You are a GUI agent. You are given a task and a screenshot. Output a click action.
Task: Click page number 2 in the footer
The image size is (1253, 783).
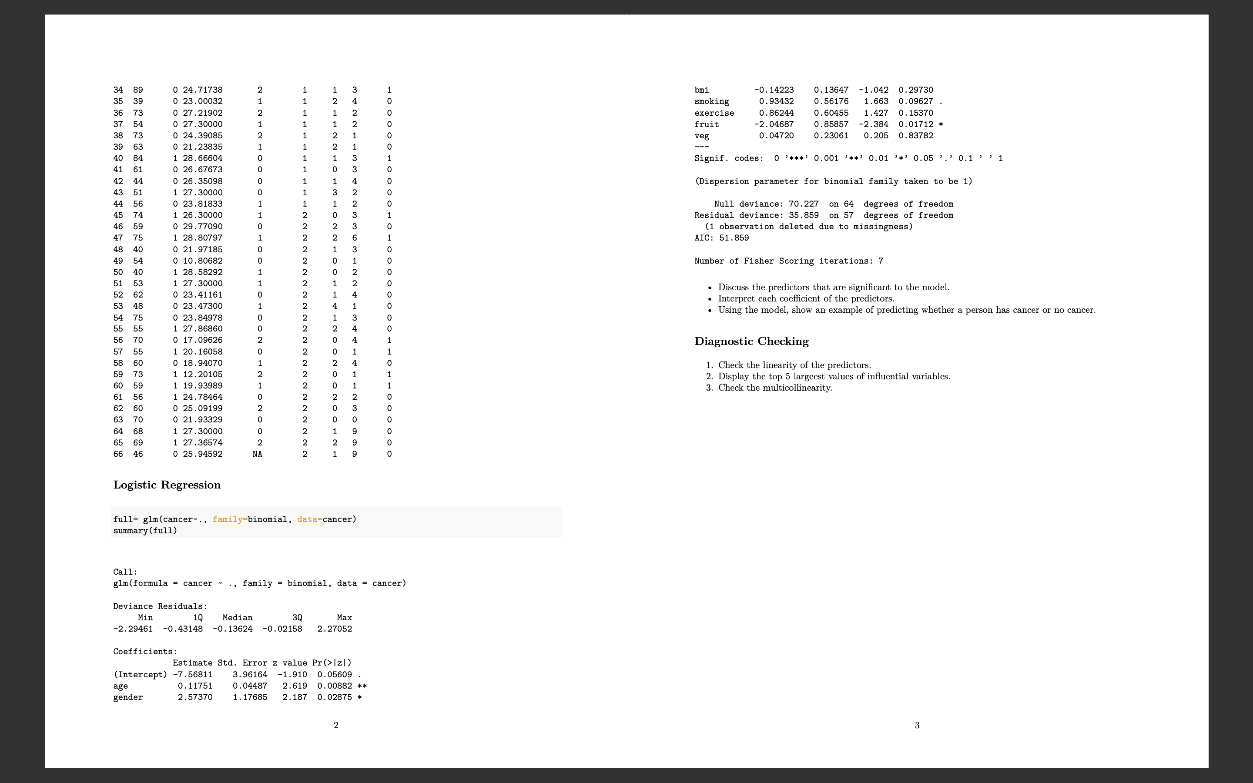[x=336, y=725]
